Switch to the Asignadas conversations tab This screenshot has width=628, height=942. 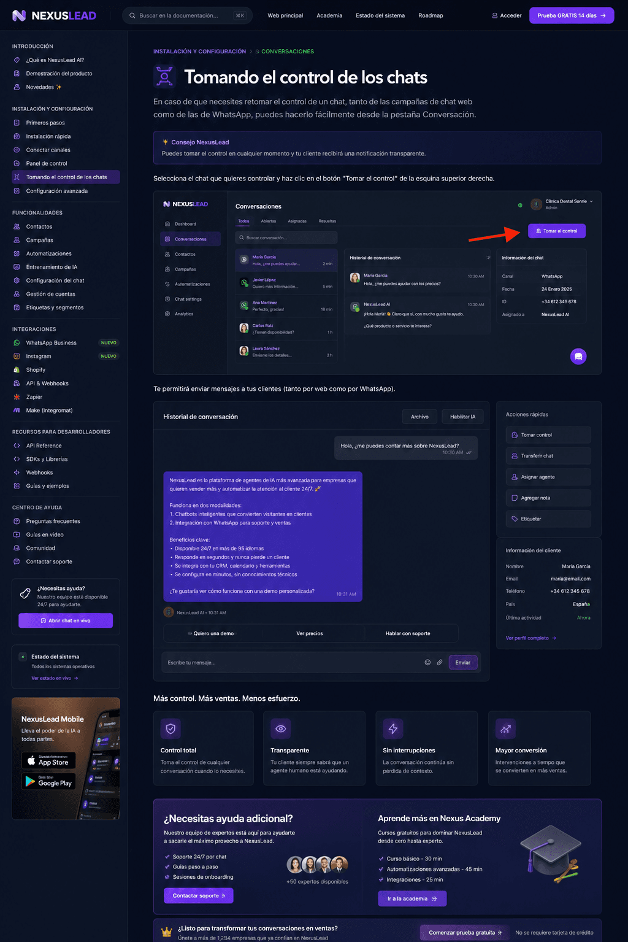(x=297, y=221)
